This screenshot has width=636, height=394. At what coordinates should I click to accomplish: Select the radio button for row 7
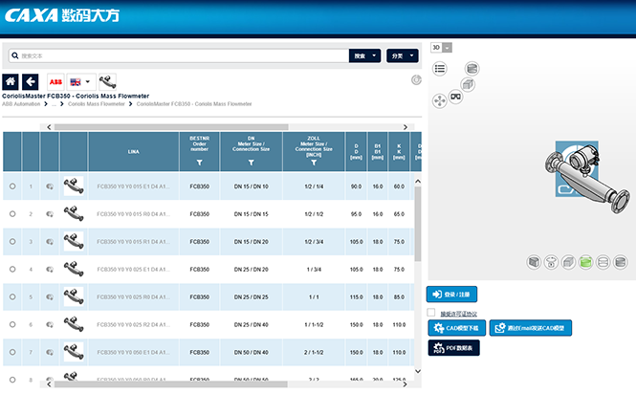tap(12, 352)
